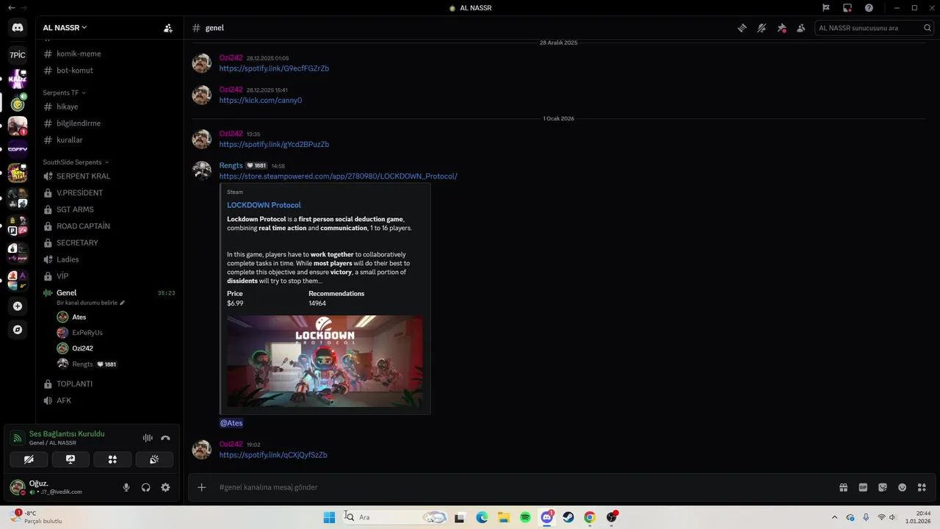
Task: Open sticker picker
Action: [883, 487]
